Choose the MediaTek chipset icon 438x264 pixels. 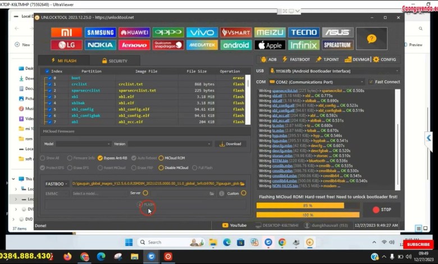tap(202, 45)
